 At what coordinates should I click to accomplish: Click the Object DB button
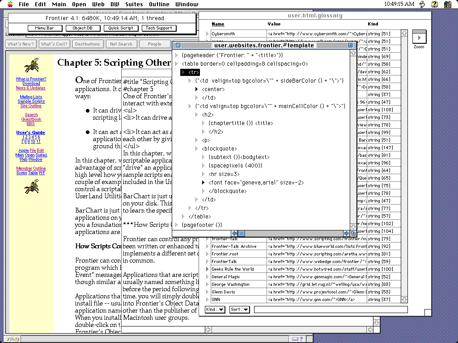82,28
